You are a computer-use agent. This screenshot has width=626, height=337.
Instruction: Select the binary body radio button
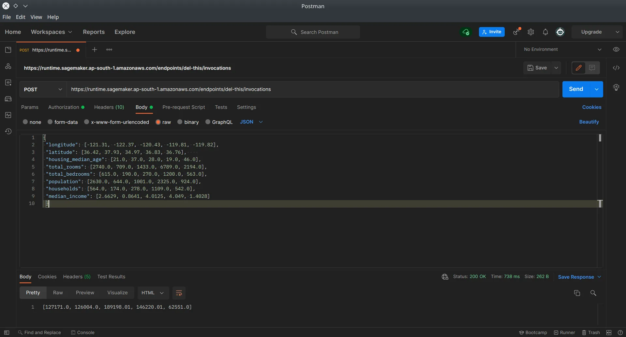pos(180,122)
